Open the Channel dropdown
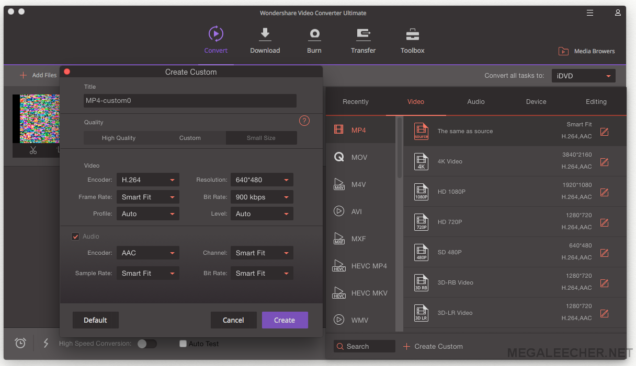This screenshot has height=366, width=636. [x=262, y=253]
